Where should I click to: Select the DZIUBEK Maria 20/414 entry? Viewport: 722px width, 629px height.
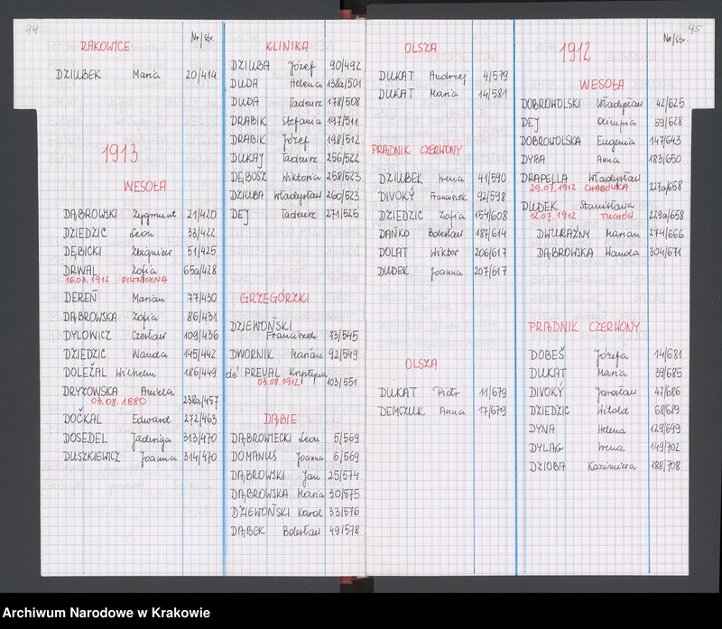[136, 75]
